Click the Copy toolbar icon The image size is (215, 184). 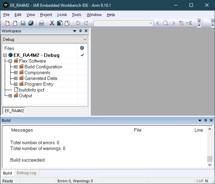click(x=60, y=23)
